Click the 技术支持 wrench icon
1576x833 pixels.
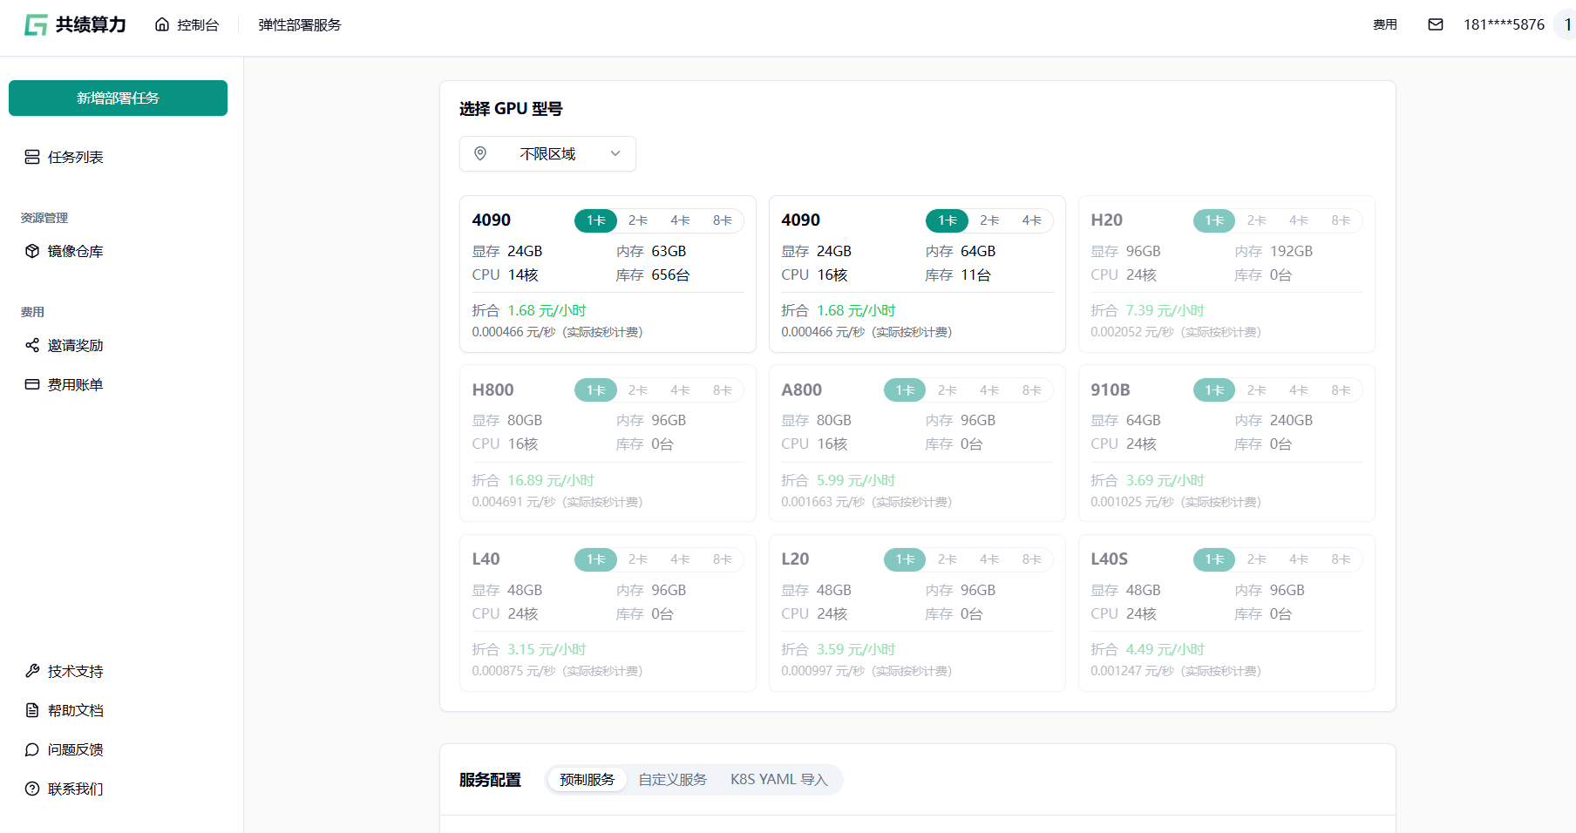point(32,671)
